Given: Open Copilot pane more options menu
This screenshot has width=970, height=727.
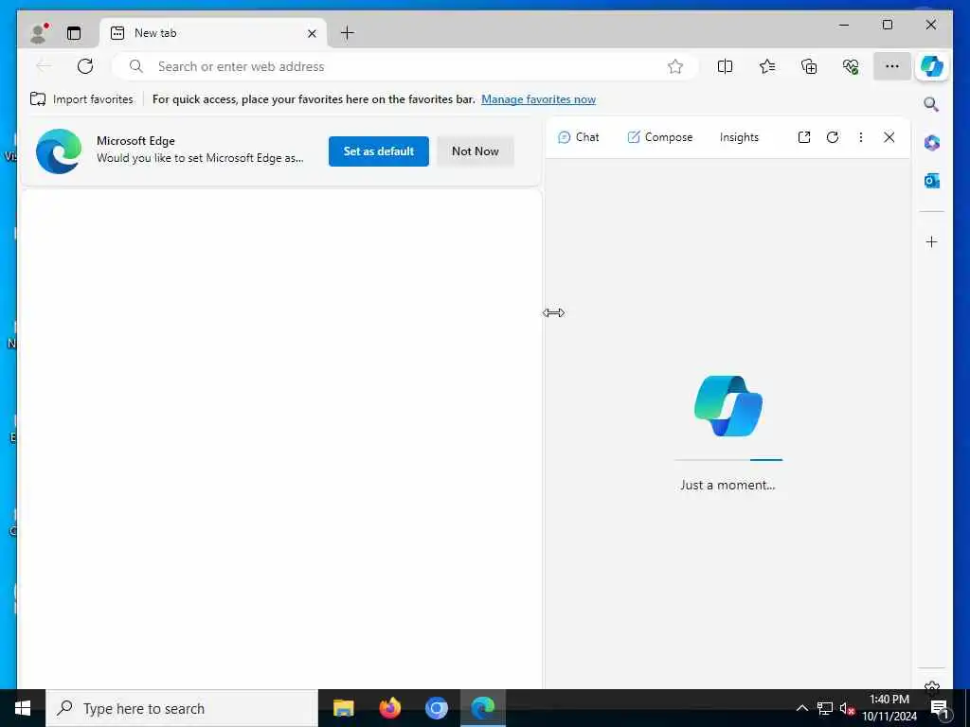Looking at the screenshot, I should 860,137.
